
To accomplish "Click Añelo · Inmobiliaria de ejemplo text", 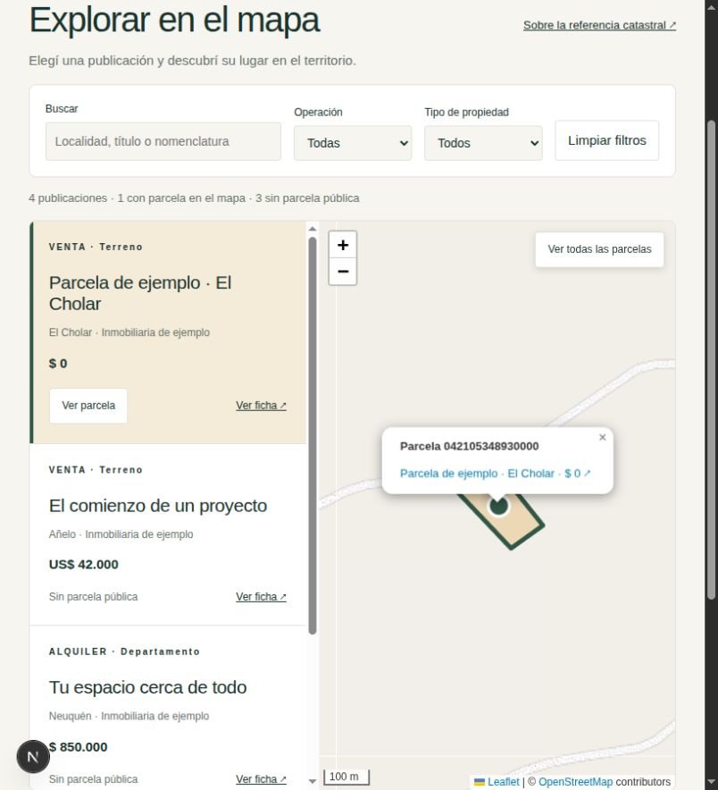I will (x=121, y=534).
